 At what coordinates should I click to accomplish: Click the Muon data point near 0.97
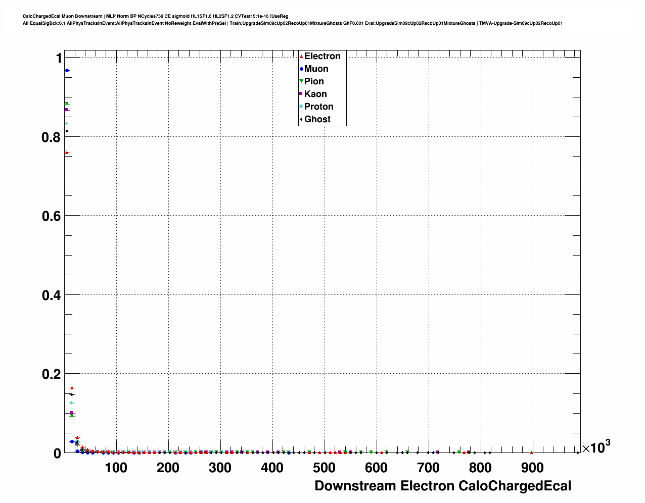coord(67,70)
